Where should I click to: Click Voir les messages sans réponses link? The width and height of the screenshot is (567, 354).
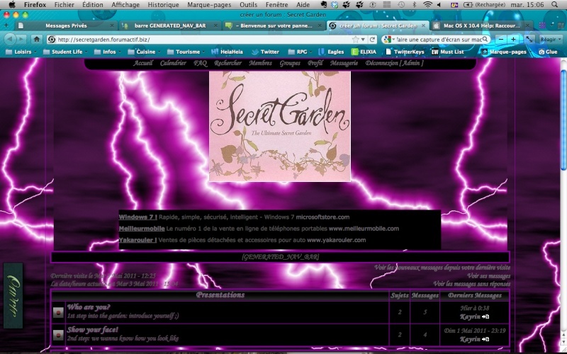pyautogui.click(x=472, y=284)
